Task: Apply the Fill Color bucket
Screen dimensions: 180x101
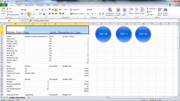Action: [40, 14]
